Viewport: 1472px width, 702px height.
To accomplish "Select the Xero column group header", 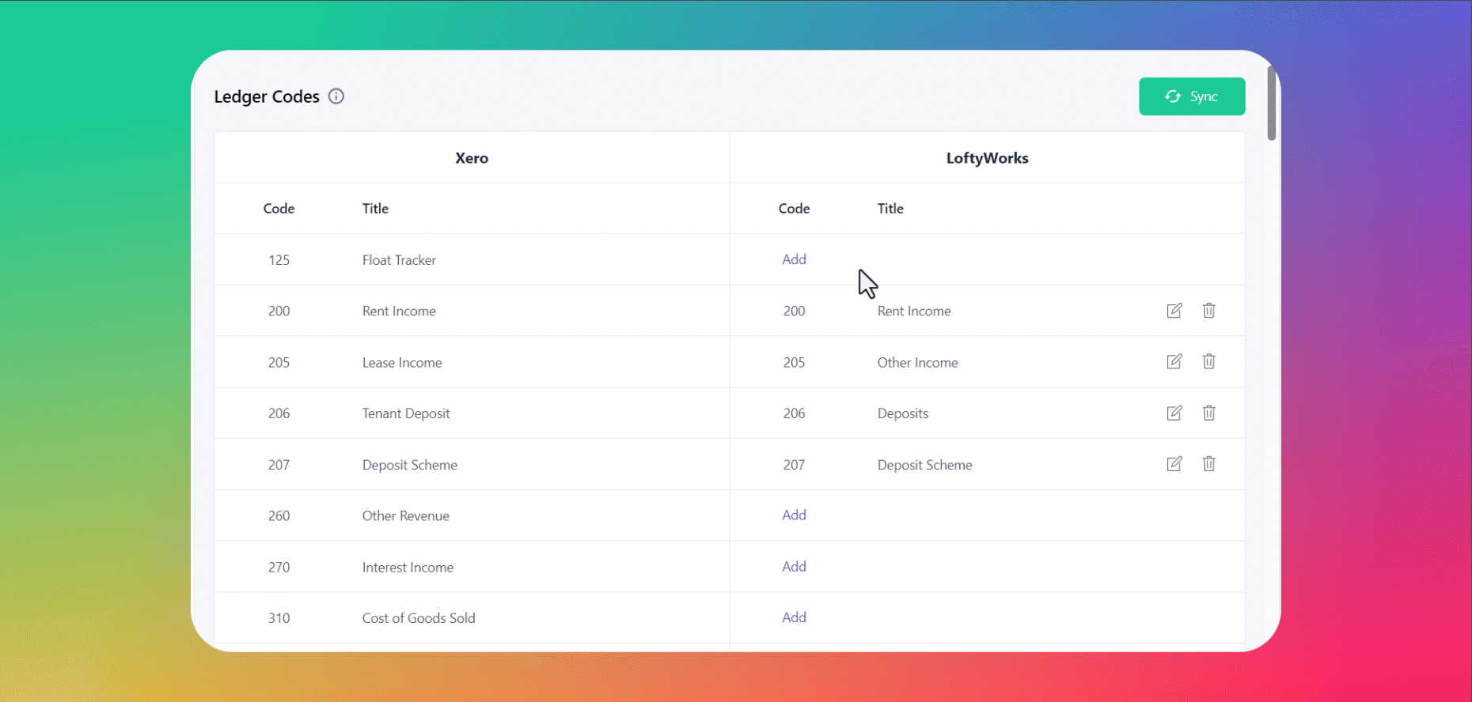I will click(472, 158).
